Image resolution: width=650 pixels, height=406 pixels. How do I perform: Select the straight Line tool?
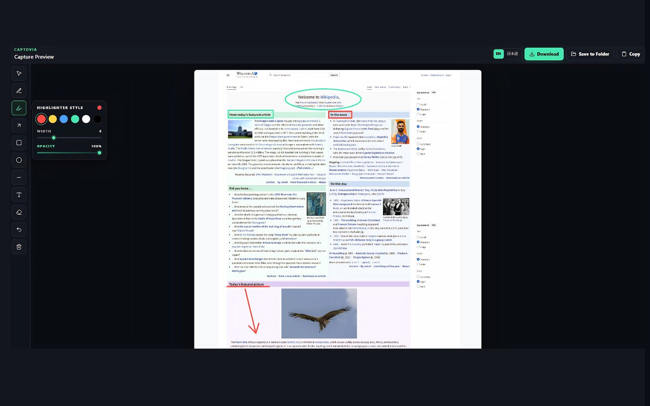(x=19, y=178)
